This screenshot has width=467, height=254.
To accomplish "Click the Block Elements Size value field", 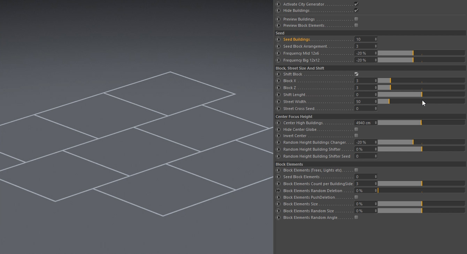I will pyautogui.click(x=364, y=204).
